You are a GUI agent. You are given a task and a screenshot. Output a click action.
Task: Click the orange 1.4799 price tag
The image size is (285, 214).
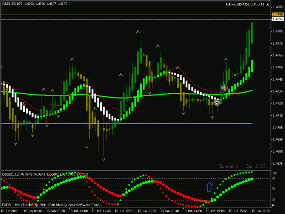pos(278,14)
